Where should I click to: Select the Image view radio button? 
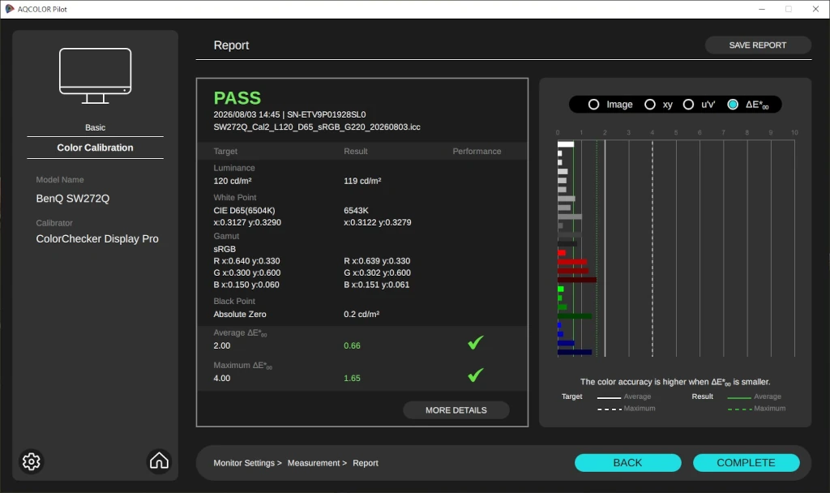tap(594, 105)
